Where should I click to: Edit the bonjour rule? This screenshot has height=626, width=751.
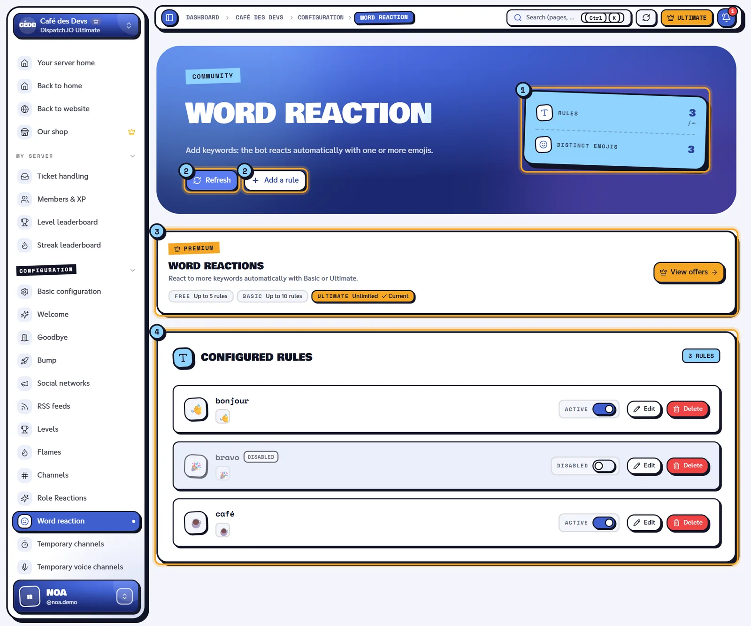(x=644, y=409)
